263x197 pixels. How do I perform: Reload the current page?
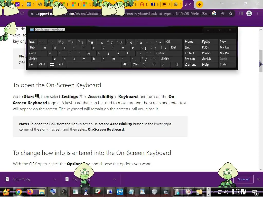click(x=22, y=13)
